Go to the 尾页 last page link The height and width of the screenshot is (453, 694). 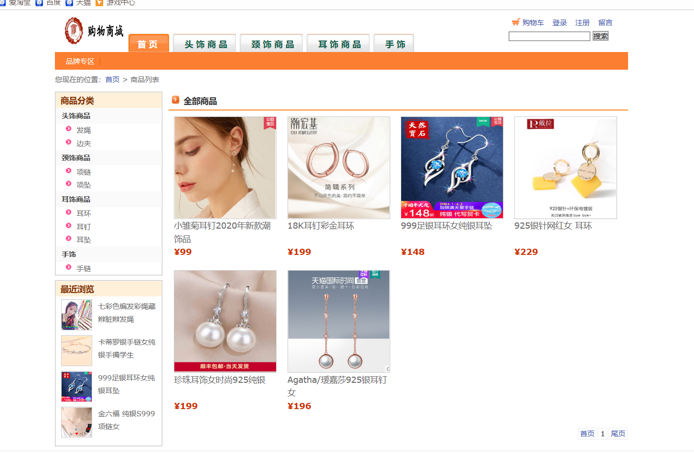coord(618,433)
